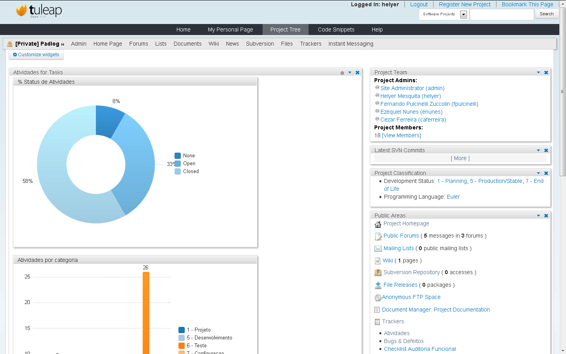This screenshot has height=354, width=566.
Task: Collapse the Project Classification widget
Action: 538,173
